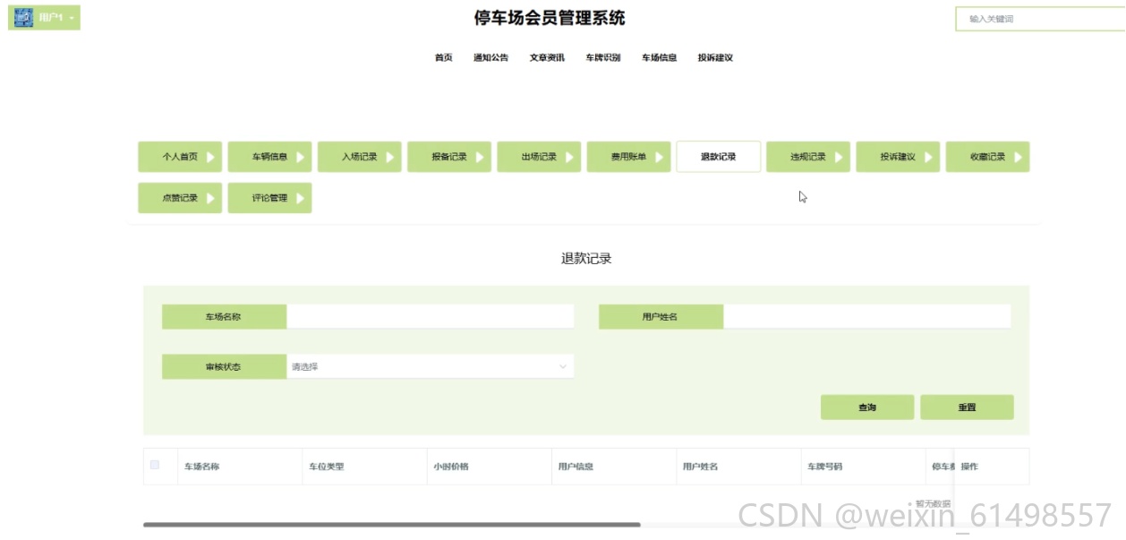This screenshot has width=1126, height=540.
Task: Click the table's horizontal scrollbar thumb
Action: [x=392, y=525]
